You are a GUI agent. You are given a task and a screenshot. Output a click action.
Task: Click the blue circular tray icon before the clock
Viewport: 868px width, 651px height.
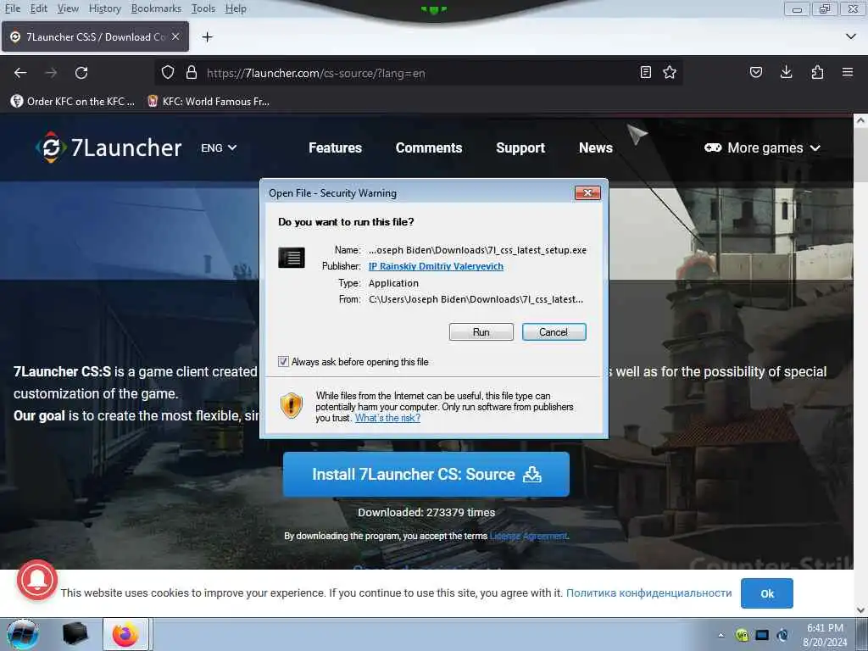782,635
